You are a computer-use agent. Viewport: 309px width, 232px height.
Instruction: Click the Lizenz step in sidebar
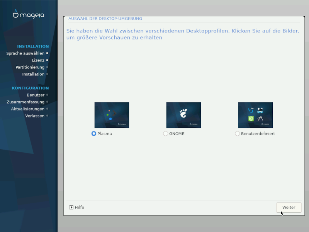coord(38,60)
